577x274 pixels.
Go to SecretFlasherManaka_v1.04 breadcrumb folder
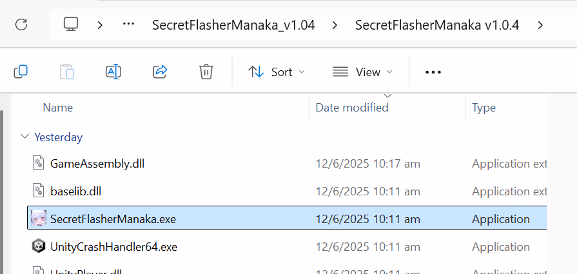233,25
